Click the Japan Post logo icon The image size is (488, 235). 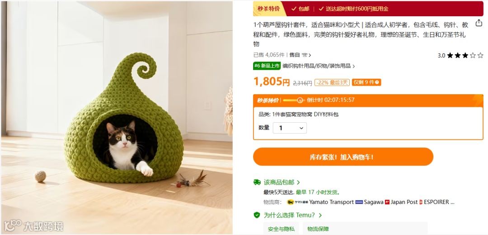pos(387,202)
